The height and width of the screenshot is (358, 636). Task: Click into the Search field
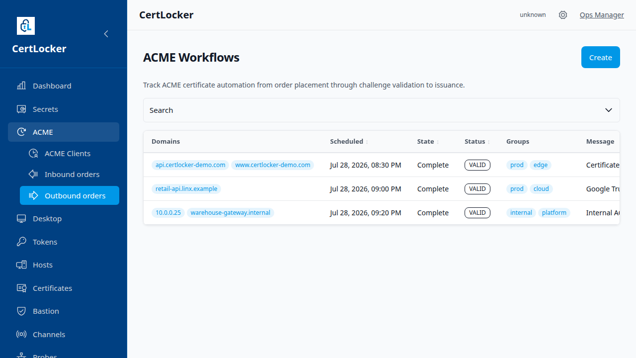(x=382, y=110)
